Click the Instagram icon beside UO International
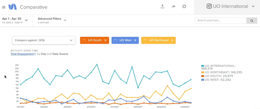 [209, 6]
